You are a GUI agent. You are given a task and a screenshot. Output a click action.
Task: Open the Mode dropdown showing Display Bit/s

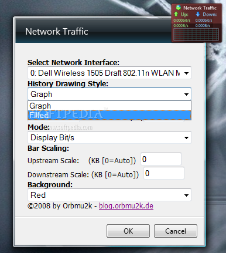pos(109,137)
